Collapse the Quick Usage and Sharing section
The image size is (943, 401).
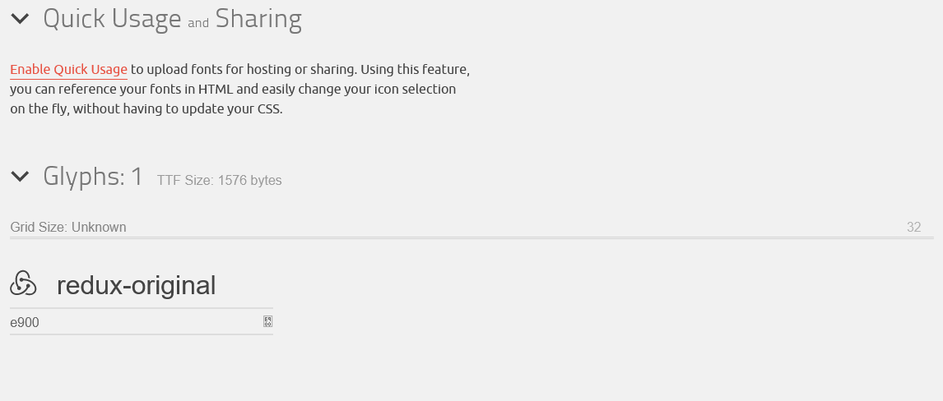tap(20, 19)
